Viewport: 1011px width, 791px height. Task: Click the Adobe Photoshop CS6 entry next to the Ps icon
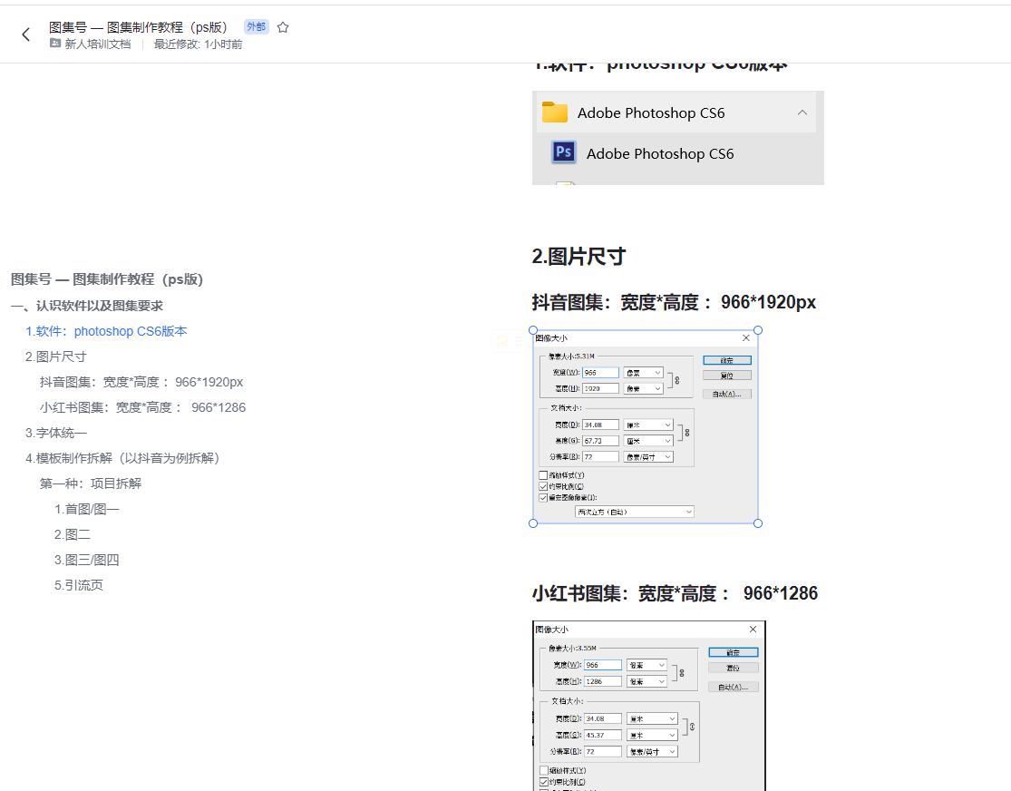click(659, 153)
